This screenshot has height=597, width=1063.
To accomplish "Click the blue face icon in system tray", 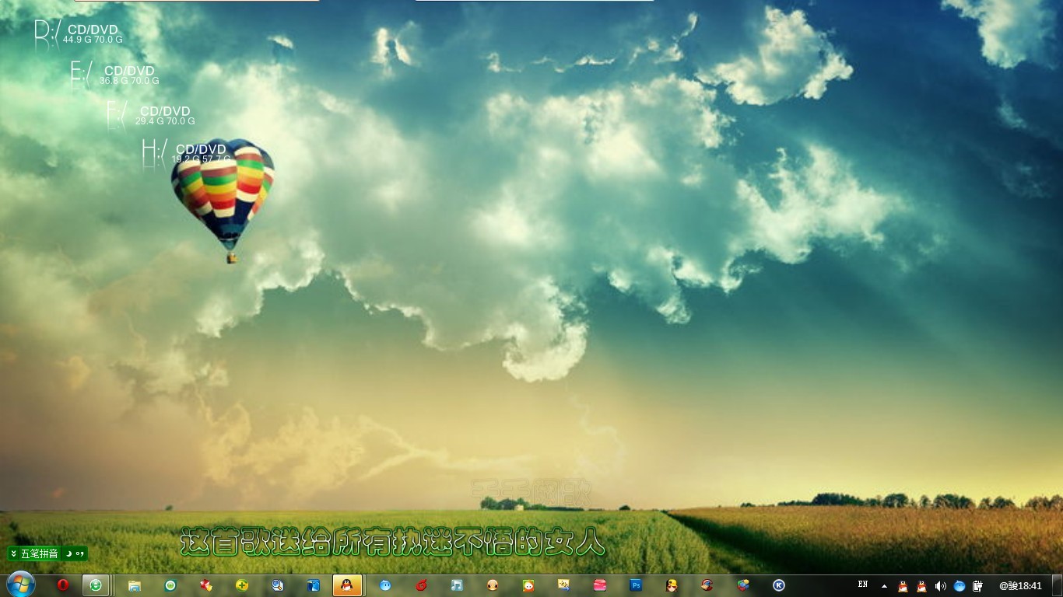I will pos(960,586).
